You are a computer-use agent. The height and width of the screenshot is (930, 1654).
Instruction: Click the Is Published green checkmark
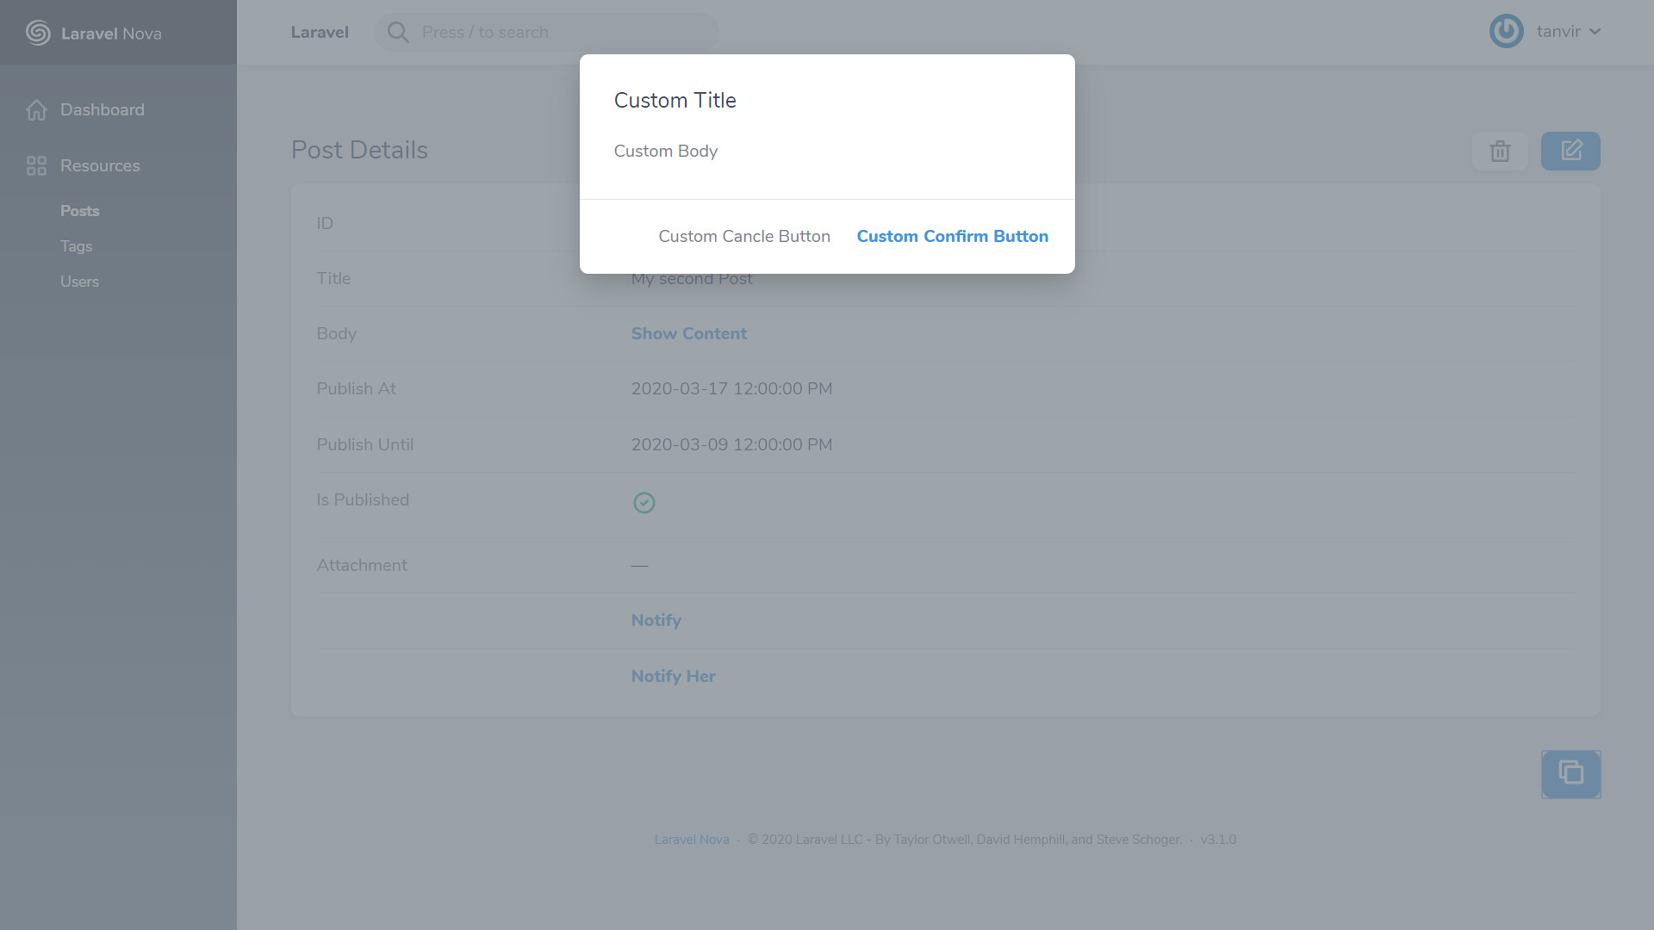click(644, 503)
